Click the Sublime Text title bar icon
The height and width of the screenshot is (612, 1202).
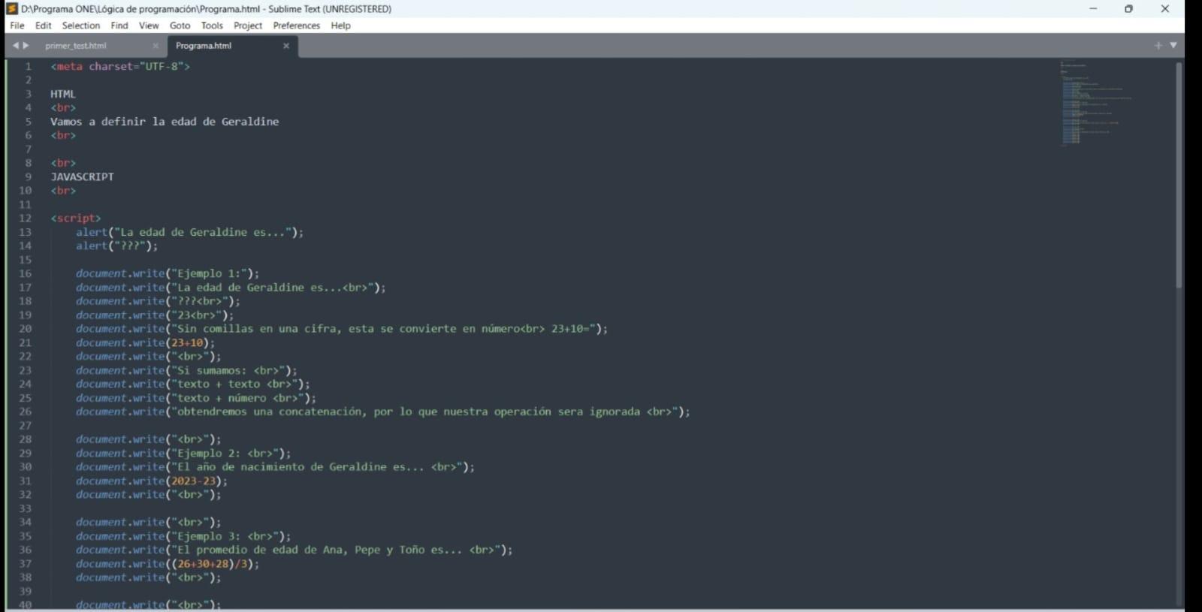tap(11, 9)
